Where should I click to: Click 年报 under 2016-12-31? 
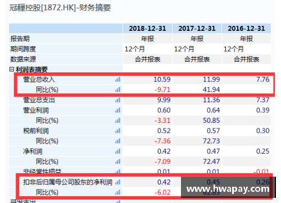point(246,39)
